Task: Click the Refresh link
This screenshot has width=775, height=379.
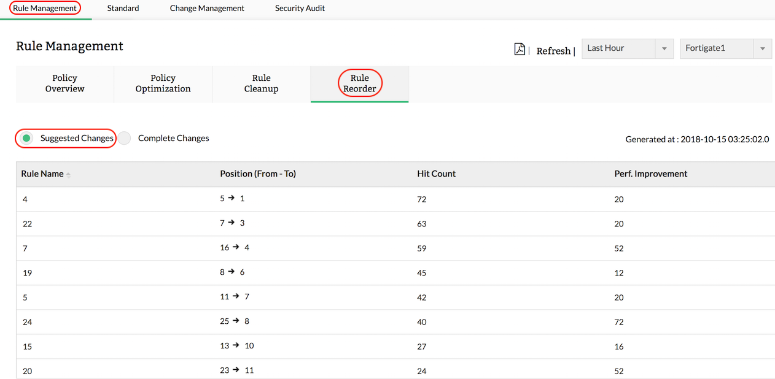Action: click(x=553, y=51)
